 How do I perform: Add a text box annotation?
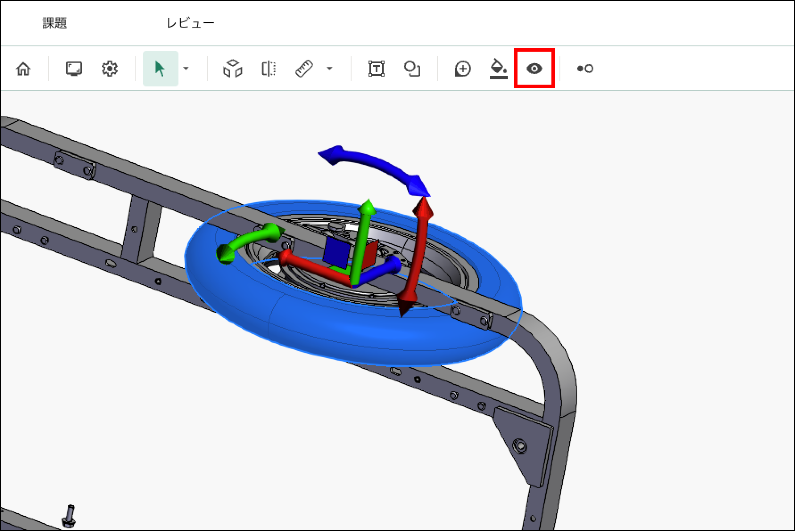(x=377, y=69)
